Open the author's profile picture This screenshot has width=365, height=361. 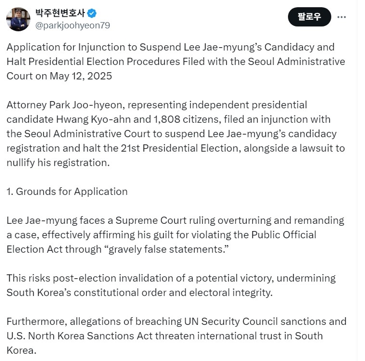pyautogui.click(x=18, y=19)
